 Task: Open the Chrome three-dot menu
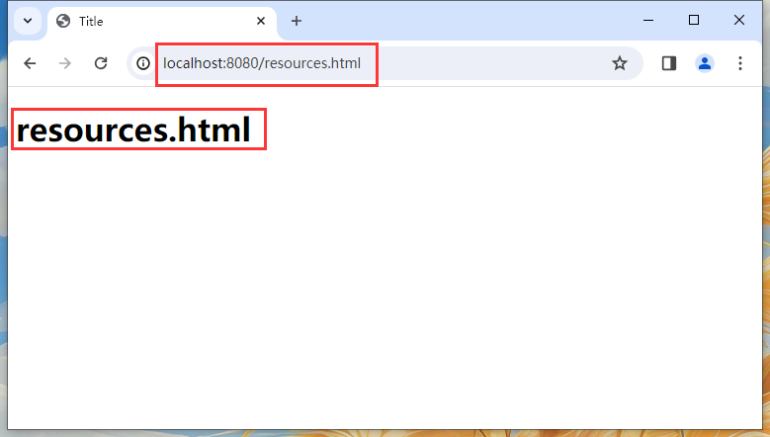[x=740, y=63]
